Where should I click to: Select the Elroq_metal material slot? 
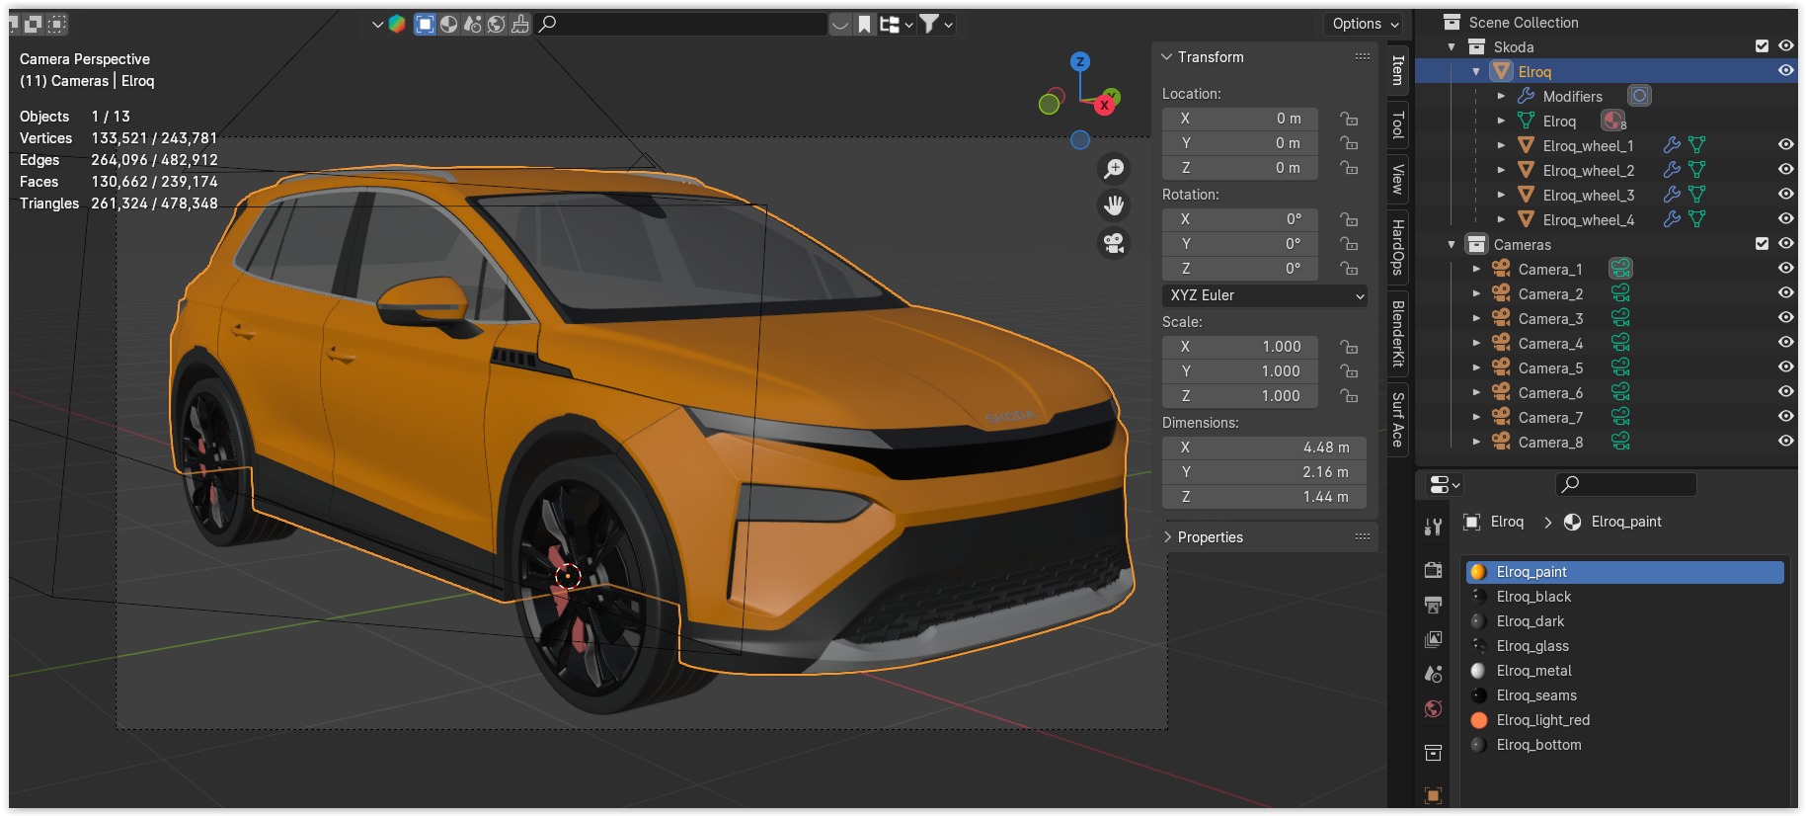click(1625, 671)
